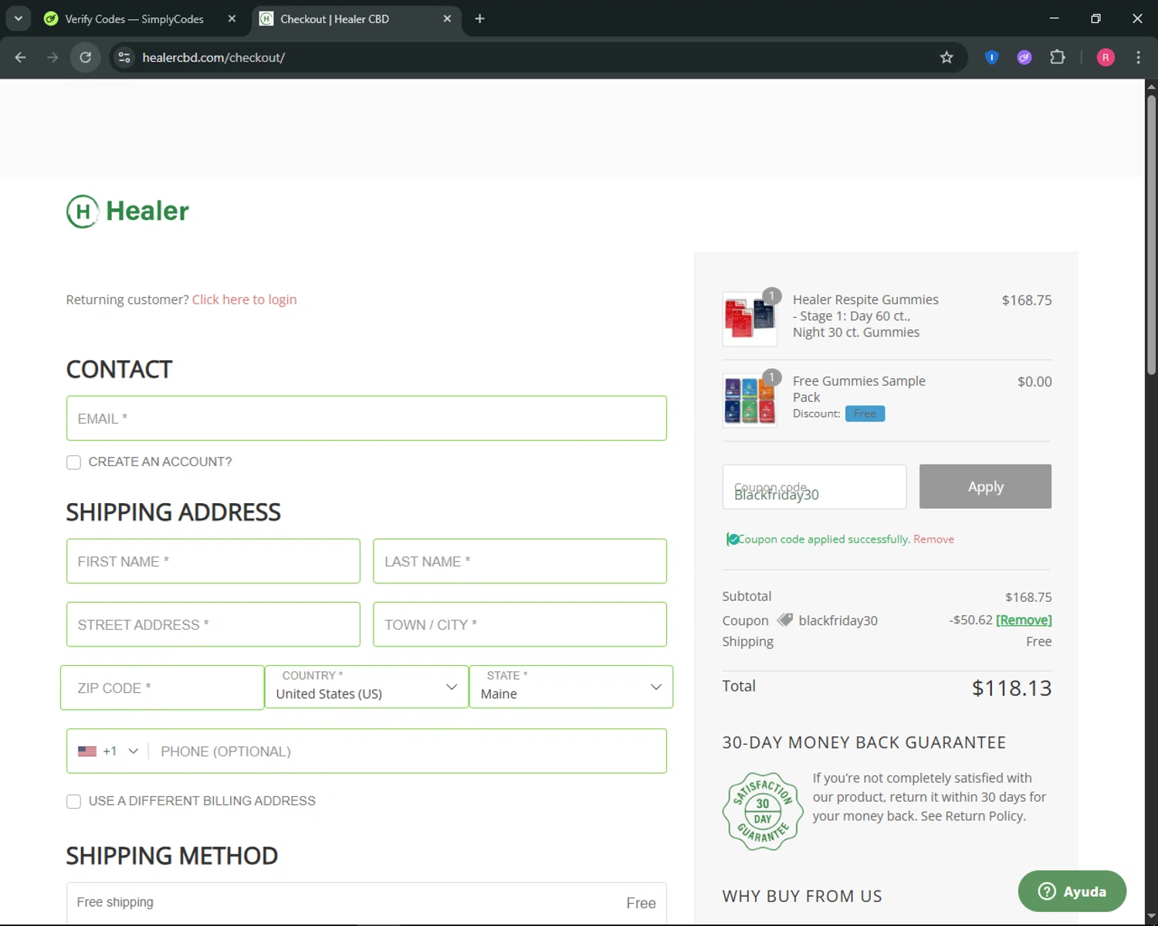Click the total amount $118.13
This screenshot has width=1158, height=926.
point(1011,688)
